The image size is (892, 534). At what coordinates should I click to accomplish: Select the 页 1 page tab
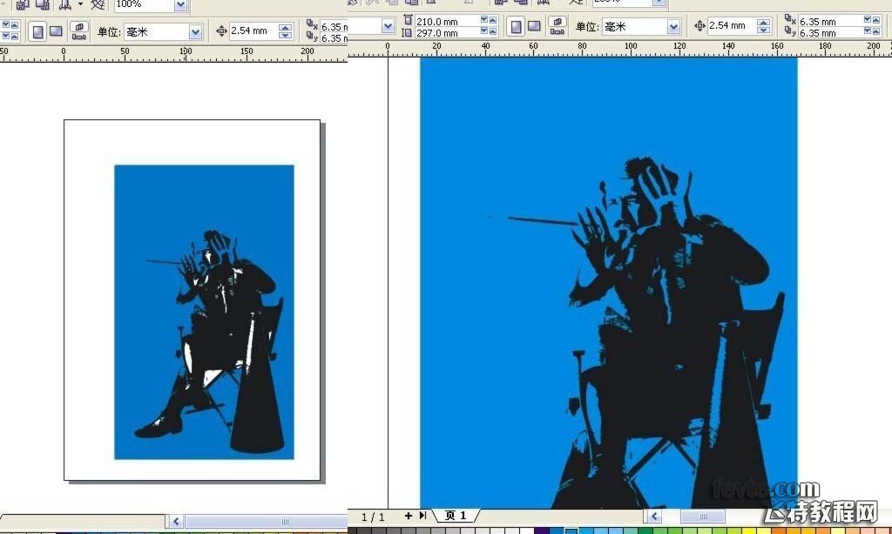coord(456,516)
